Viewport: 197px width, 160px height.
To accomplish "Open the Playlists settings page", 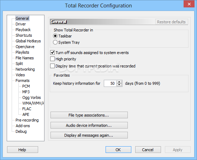I will (22, 52).
